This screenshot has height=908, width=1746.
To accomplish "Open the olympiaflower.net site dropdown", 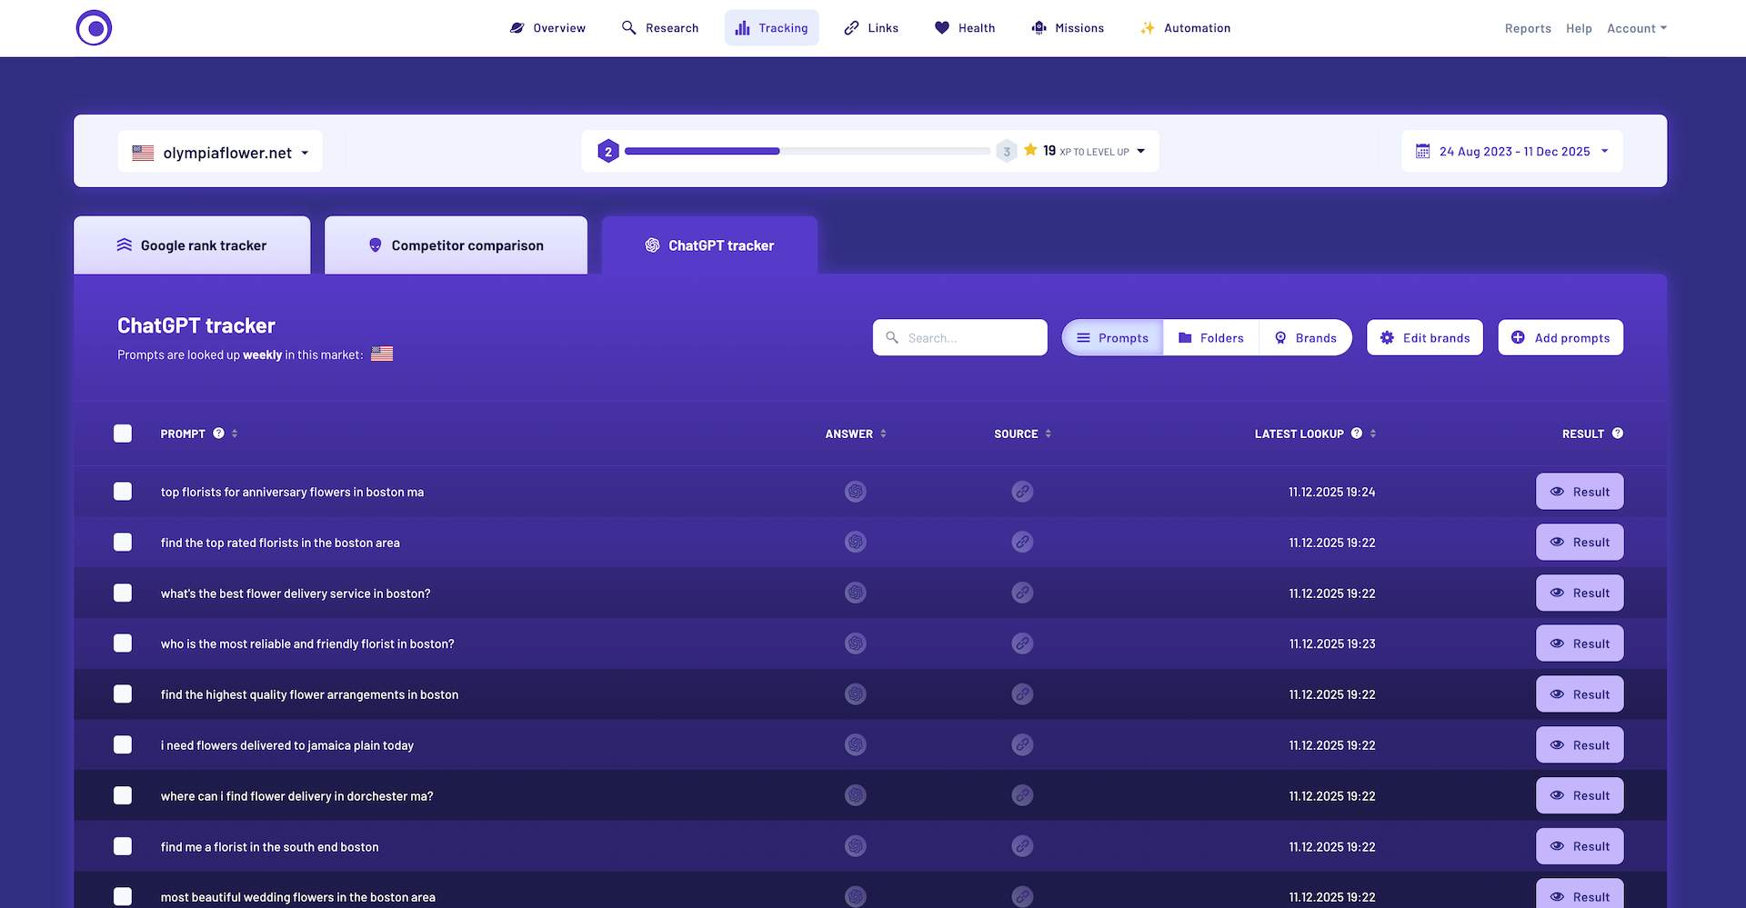I will click(x=220, y=153).
